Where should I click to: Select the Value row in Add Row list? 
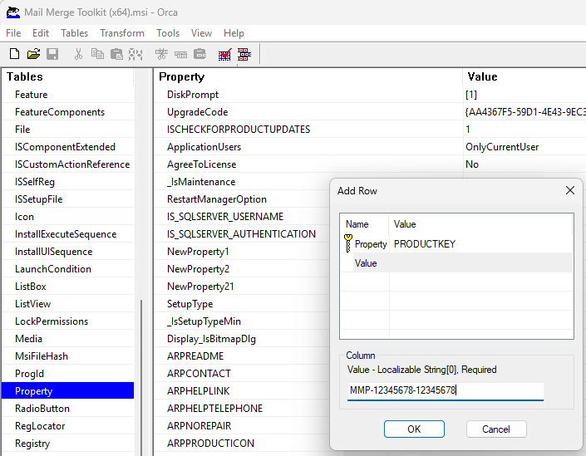click(x=456, y=263)
